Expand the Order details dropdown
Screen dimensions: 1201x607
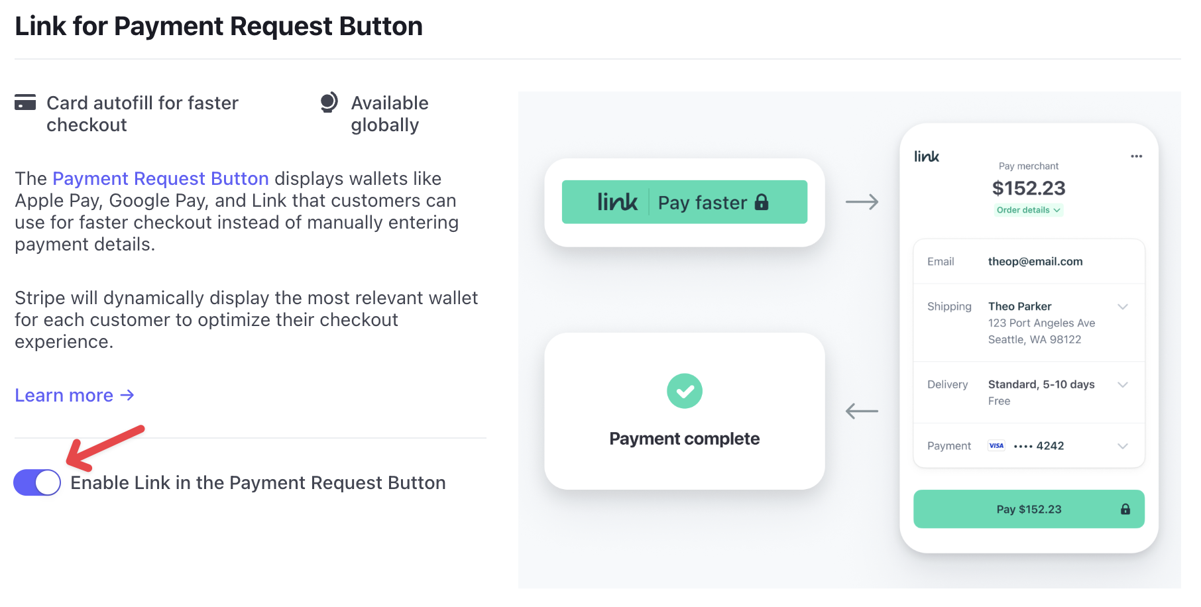[x=1029, y=210]
